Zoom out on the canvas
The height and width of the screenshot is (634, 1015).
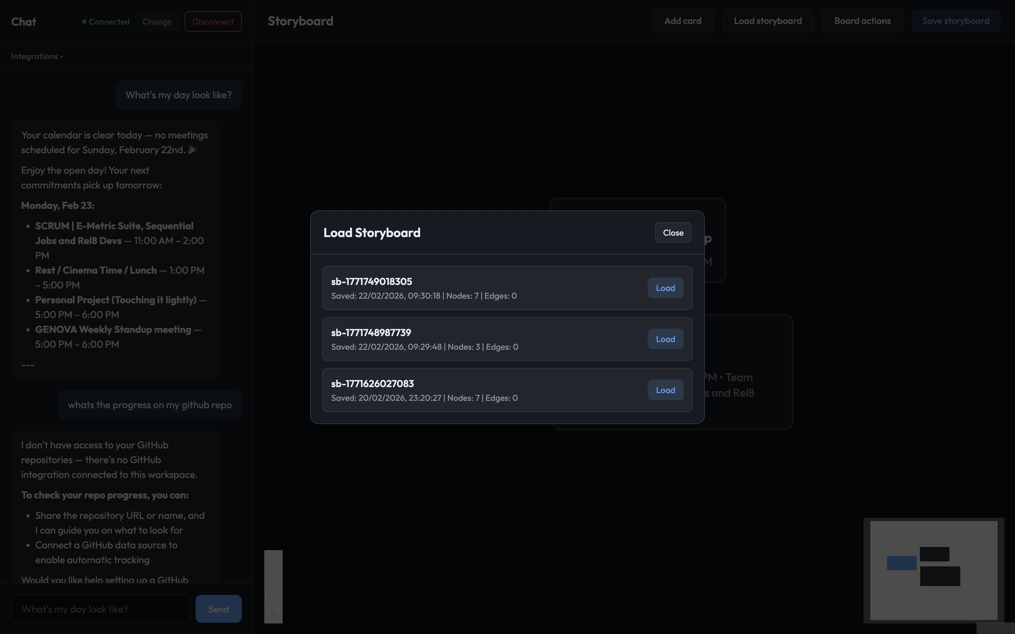[x=273, y=577]
